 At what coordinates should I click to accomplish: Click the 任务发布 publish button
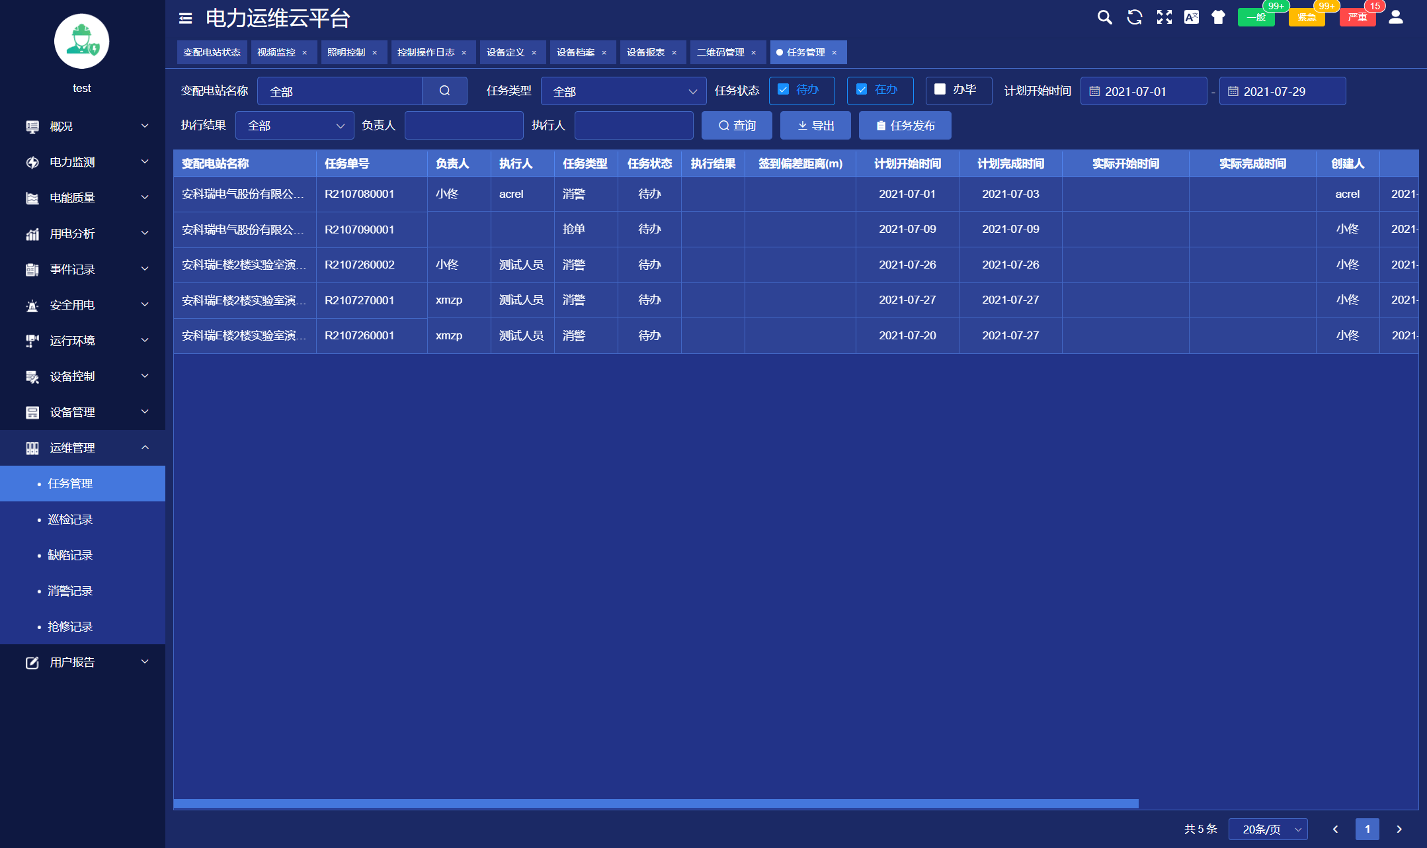click(902, 125)
